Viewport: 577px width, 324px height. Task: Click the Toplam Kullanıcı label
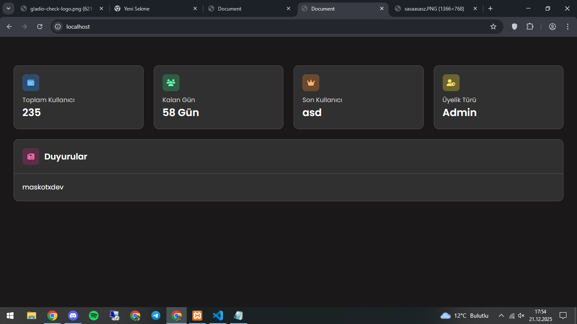pos(49,100)
